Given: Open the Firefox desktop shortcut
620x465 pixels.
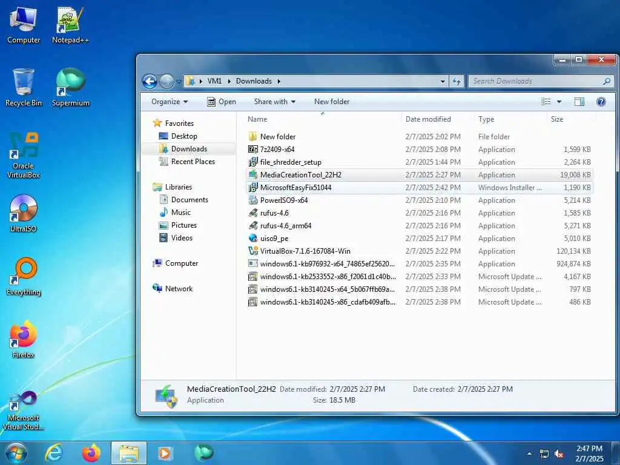Looking at the screenshot, I should 24,339.
